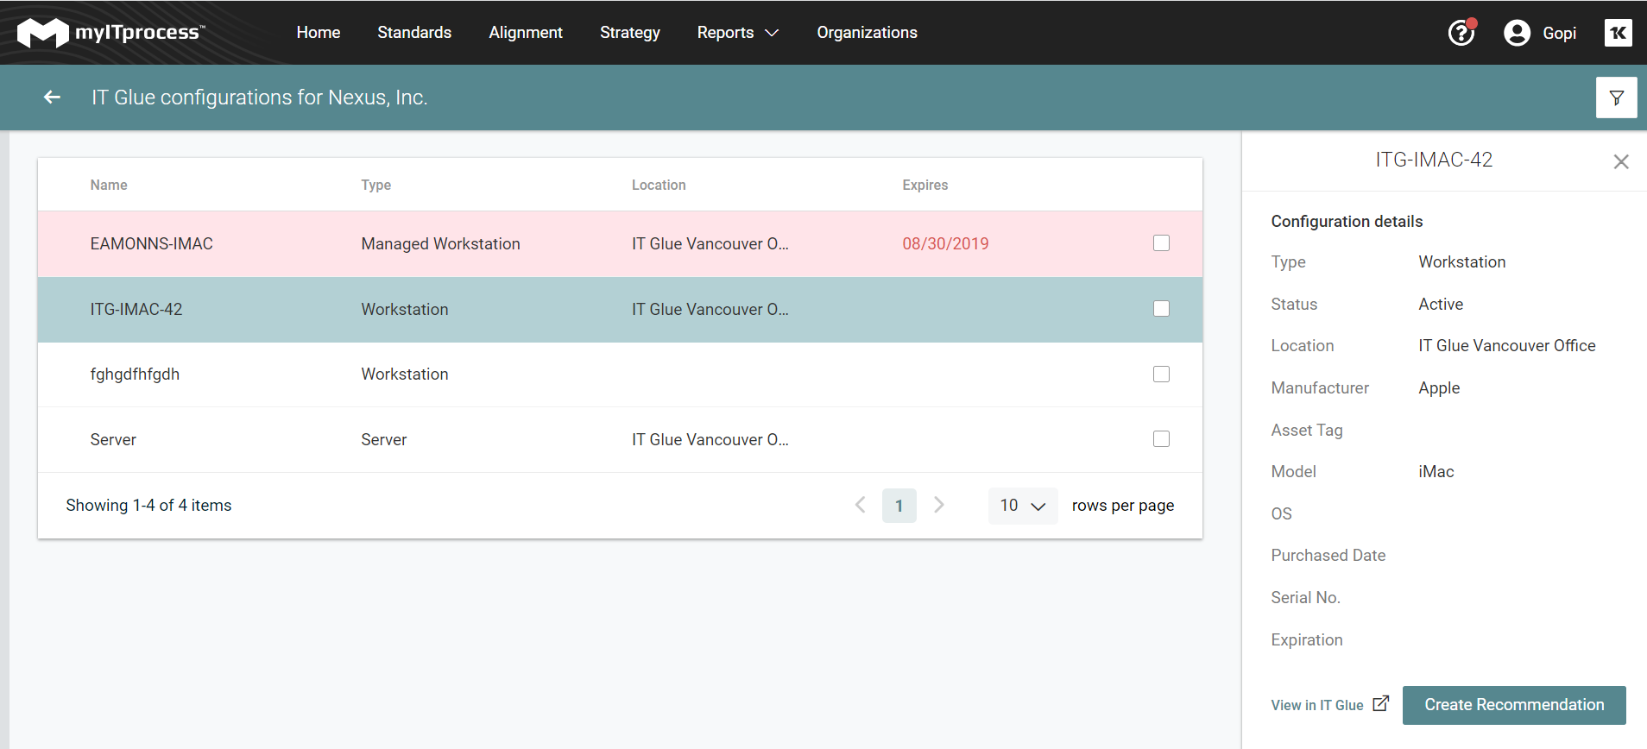Tick the checkbox for the Server row
Viewport: 1647px width, 749px height.
pos(1161,439)
